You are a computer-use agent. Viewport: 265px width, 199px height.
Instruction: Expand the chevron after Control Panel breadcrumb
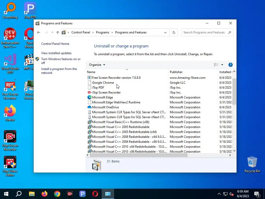coord(93,32)
